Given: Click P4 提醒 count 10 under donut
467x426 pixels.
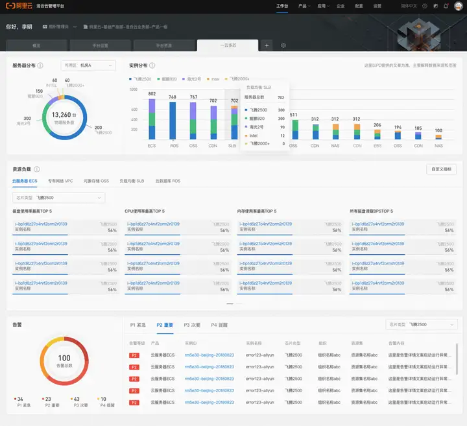Looking at the screenshot, I should click(x=103, y=399).
